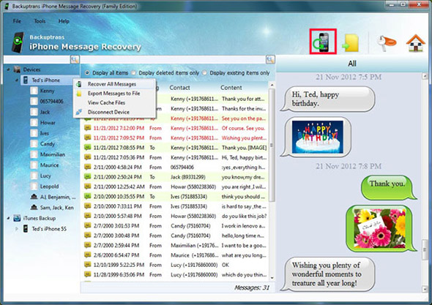Select the AJ, Benjamin group chat icon
432x305 pixels.
[x=34, y=197]
